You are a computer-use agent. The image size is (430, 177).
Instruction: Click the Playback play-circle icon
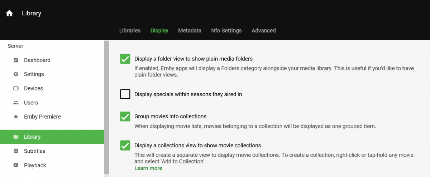coord(16,165)
